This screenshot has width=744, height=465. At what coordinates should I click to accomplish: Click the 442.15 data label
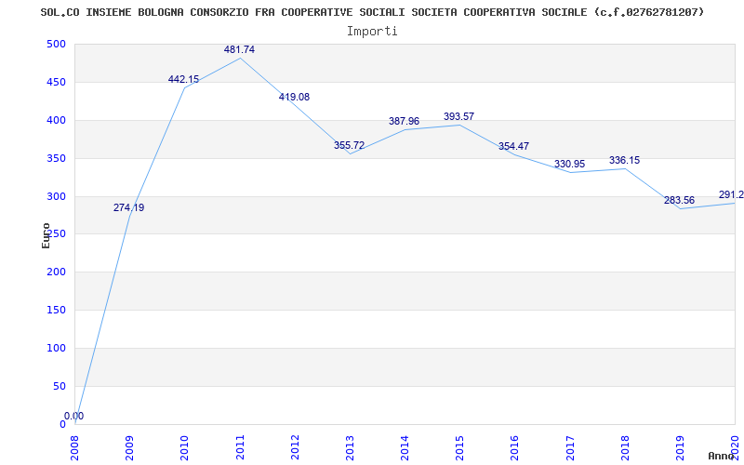coord(183,80)
